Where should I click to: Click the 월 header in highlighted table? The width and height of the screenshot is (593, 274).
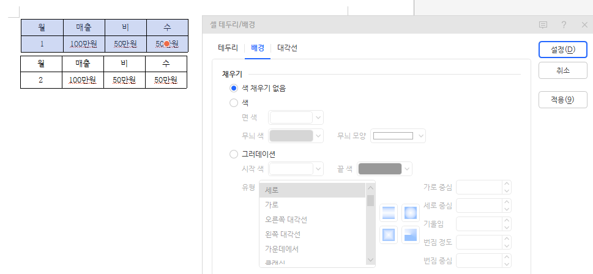pyautogui.click(x=42, y=28)
